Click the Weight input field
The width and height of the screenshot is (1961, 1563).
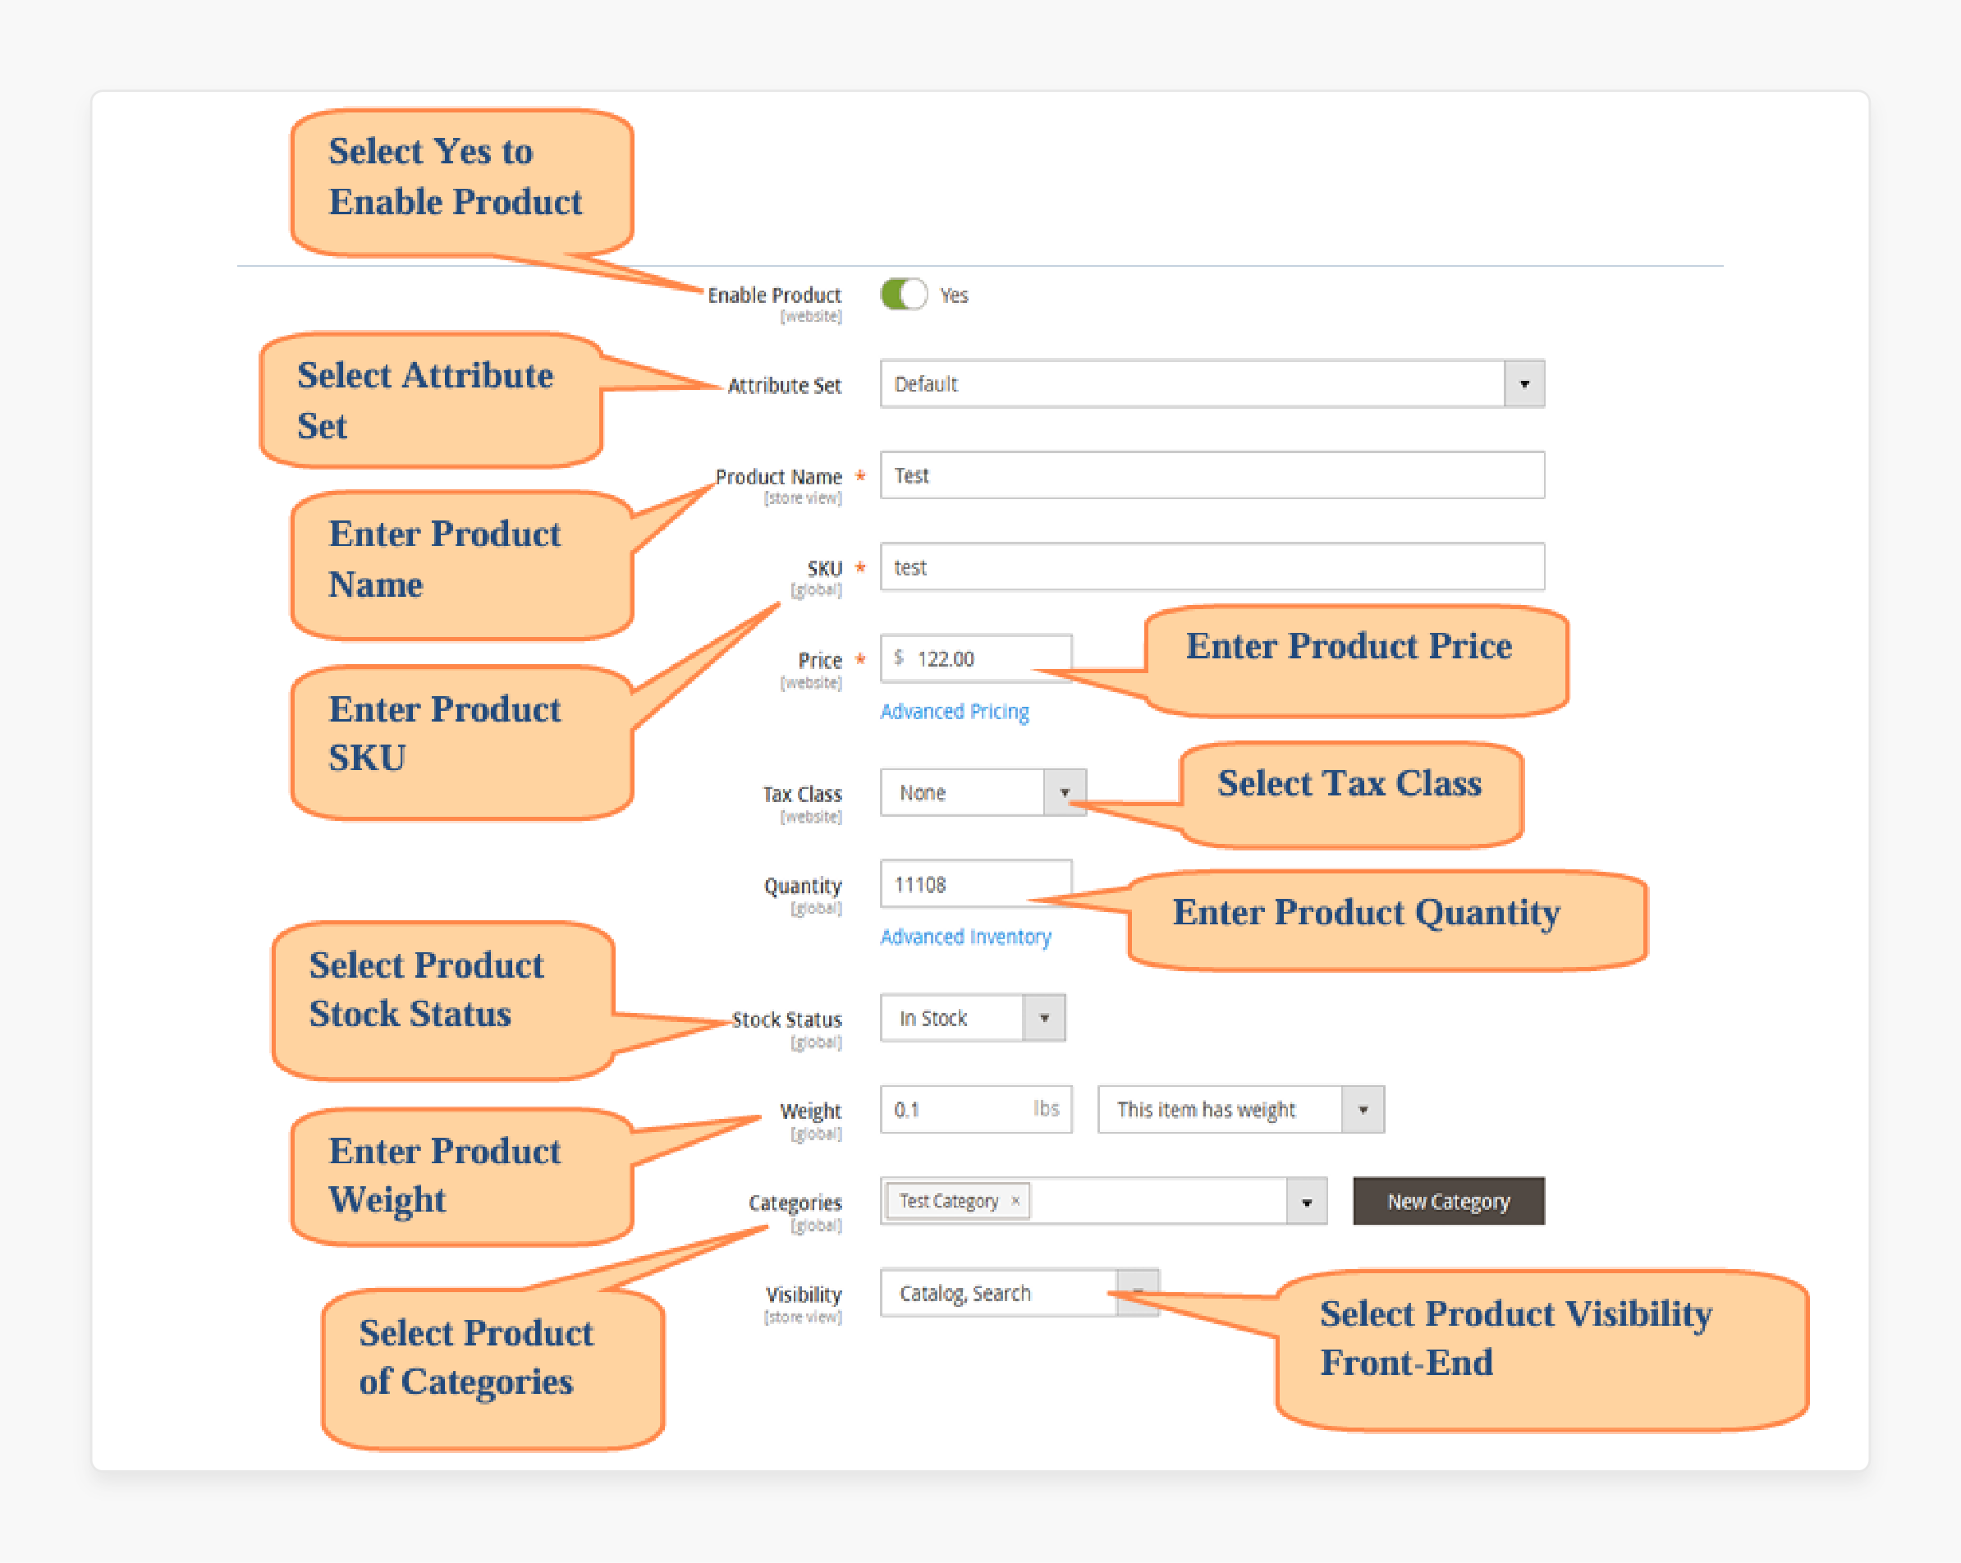pyautogui.click(x=976, y=1109)
